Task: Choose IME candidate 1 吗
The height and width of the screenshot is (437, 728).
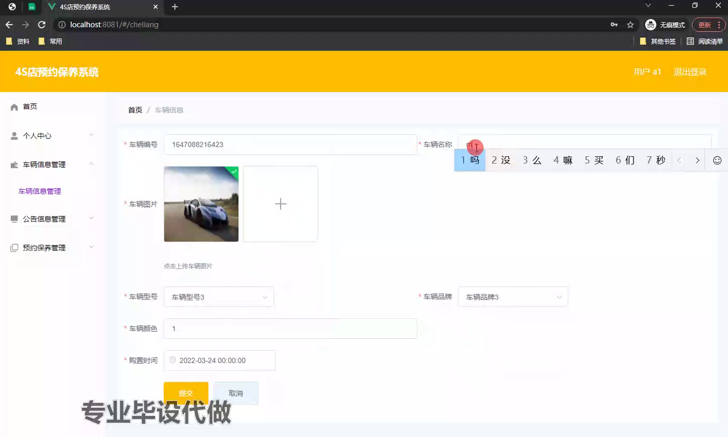Action: coord(470,160)
